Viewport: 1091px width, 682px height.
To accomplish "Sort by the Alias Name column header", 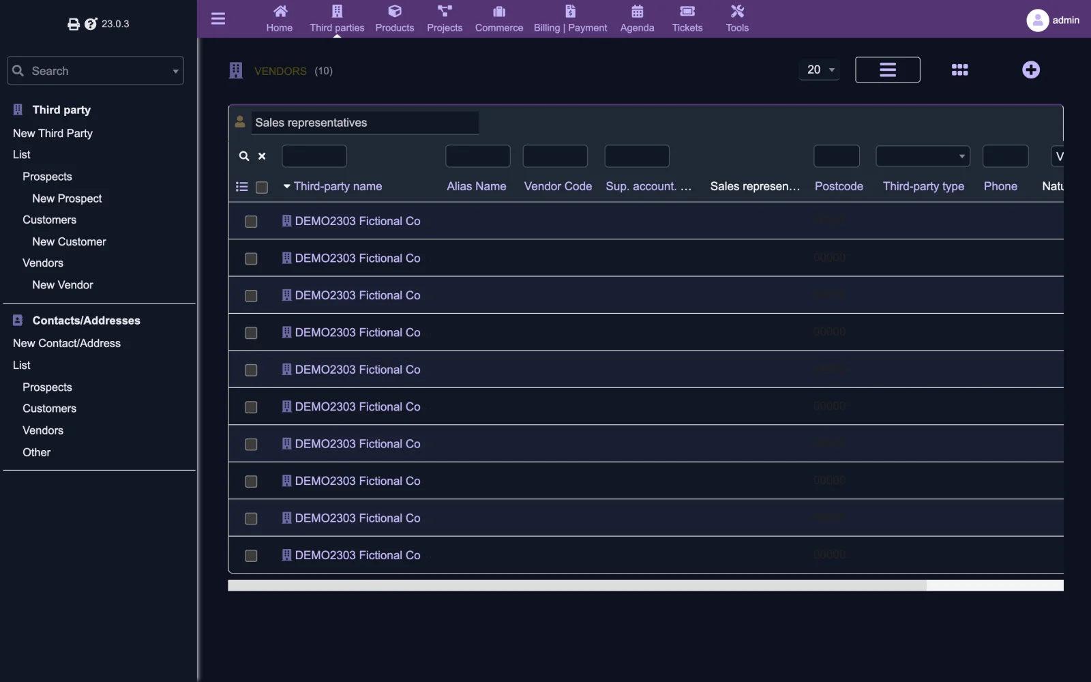I will pyautogui.click(x=477, y=186).
